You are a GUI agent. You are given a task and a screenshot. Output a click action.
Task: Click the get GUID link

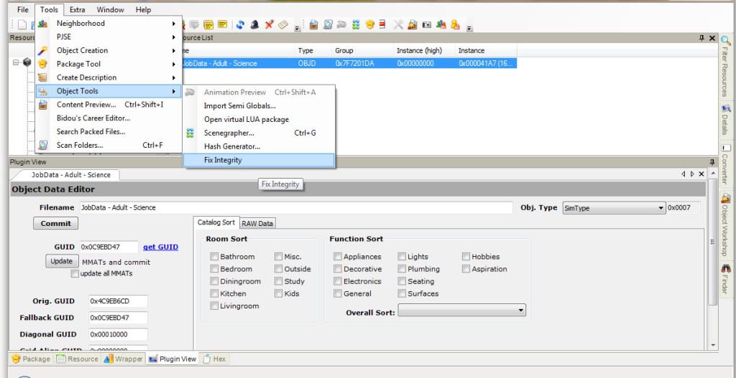[160, 247]
